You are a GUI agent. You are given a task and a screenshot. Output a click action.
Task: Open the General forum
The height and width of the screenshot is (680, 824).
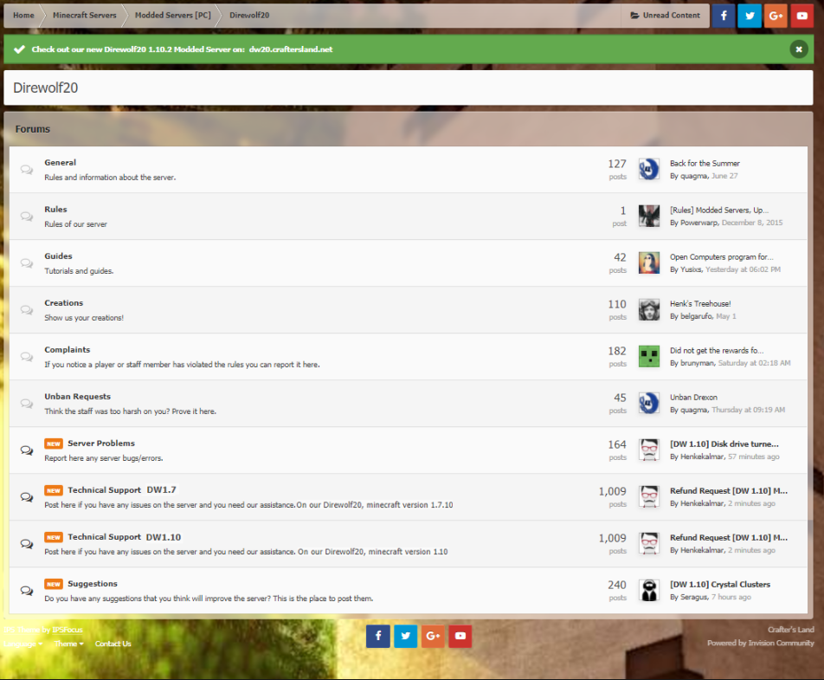pyautogui.click(x=61, y=163)
